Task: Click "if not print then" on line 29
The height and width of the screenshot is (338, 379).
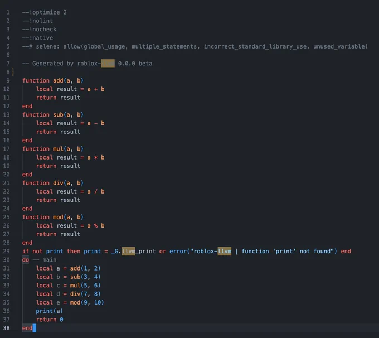Action: [51, 252]
